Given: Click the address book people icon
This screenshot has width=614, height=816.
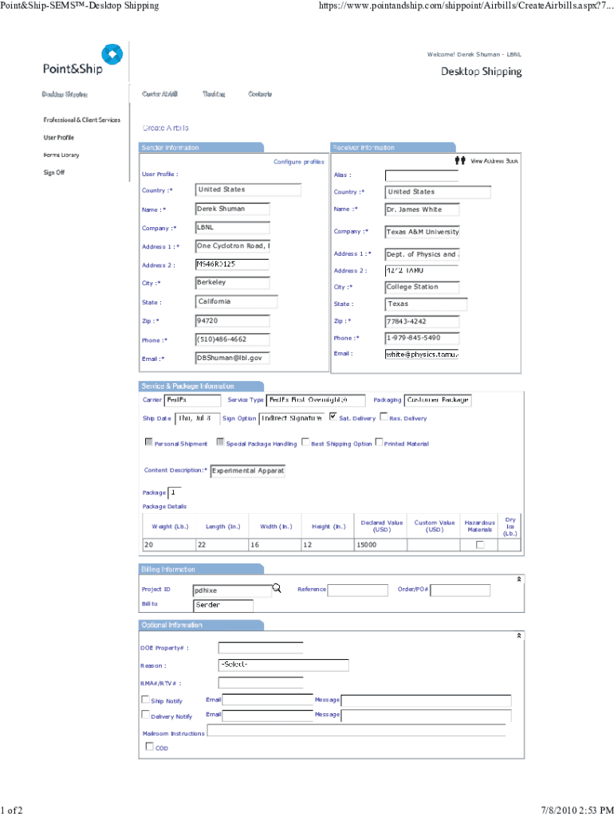Looking at the screenshot, I should coord(460,161).
